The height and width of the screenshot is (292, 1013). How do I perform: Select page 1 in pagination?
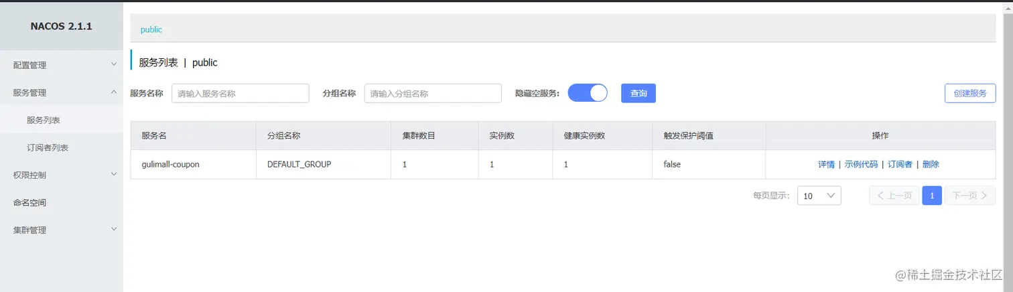tap(932, 196)
